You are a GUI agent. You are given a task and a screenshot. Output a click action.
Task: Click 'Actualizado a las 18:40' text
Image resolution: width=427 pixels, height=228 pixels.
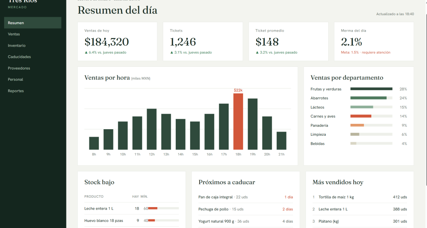point(395,14)
